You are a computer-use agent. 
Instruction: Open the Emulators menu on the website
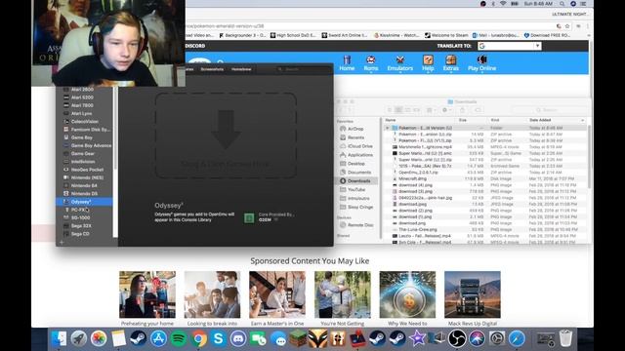(x=399, y=63)
